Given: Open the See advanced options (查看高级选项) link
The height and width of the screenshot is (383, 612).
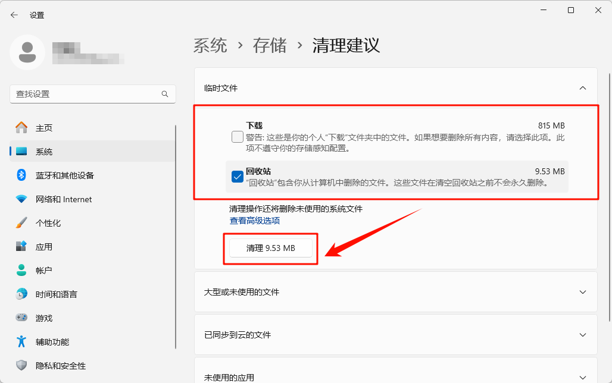Looking at the screenshot, I should click(x=255, y=221).
